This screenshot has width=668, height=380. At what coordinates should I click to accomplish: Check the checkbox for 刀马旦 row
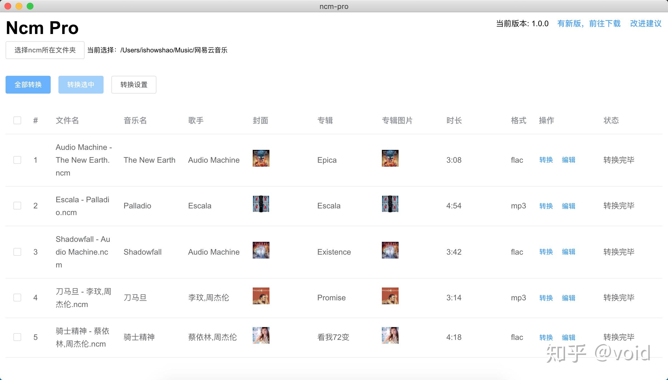(x=17, y=298)
